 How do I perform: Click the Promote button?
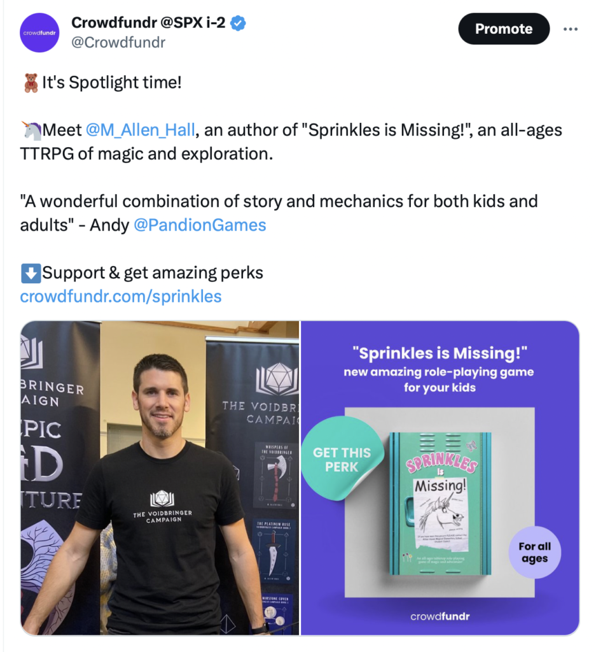click(x=504, y=29)
